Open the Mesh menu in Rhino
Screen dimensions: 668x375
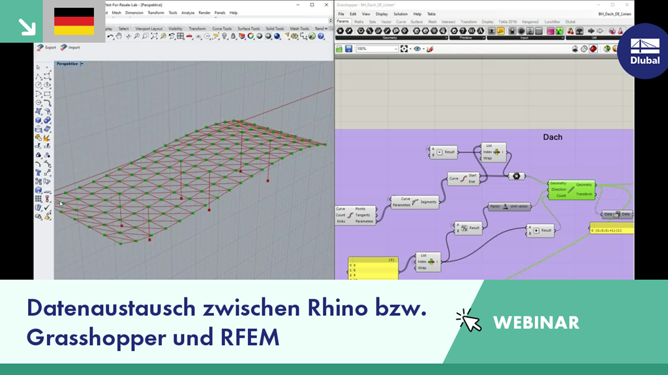tap(116, 13)
